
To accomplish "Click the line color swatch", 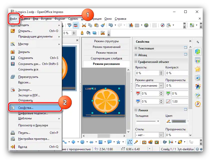I will click(x=179, y=121).
